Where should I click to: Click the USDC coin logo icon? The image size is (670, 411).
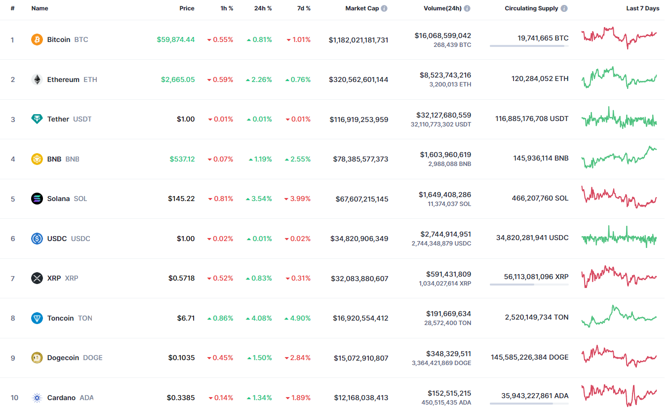pyautogui.click(x=37, y=239)
